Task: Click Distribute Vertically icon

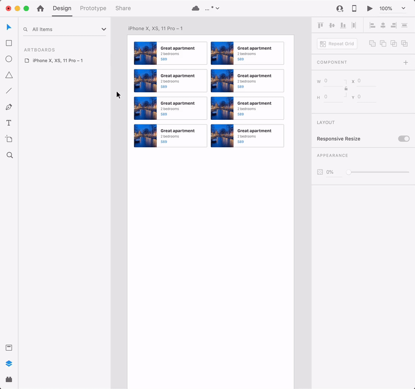Action: click(x=405, y=25)
